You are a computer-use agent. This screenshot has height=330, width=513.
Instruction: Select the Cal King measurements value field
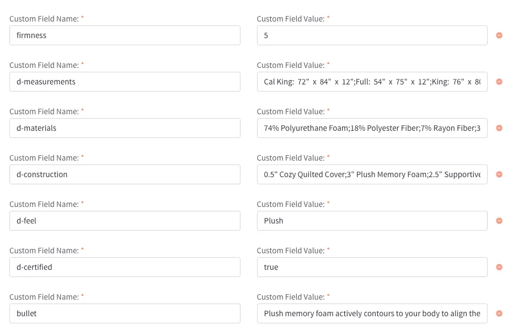point(372,81)
